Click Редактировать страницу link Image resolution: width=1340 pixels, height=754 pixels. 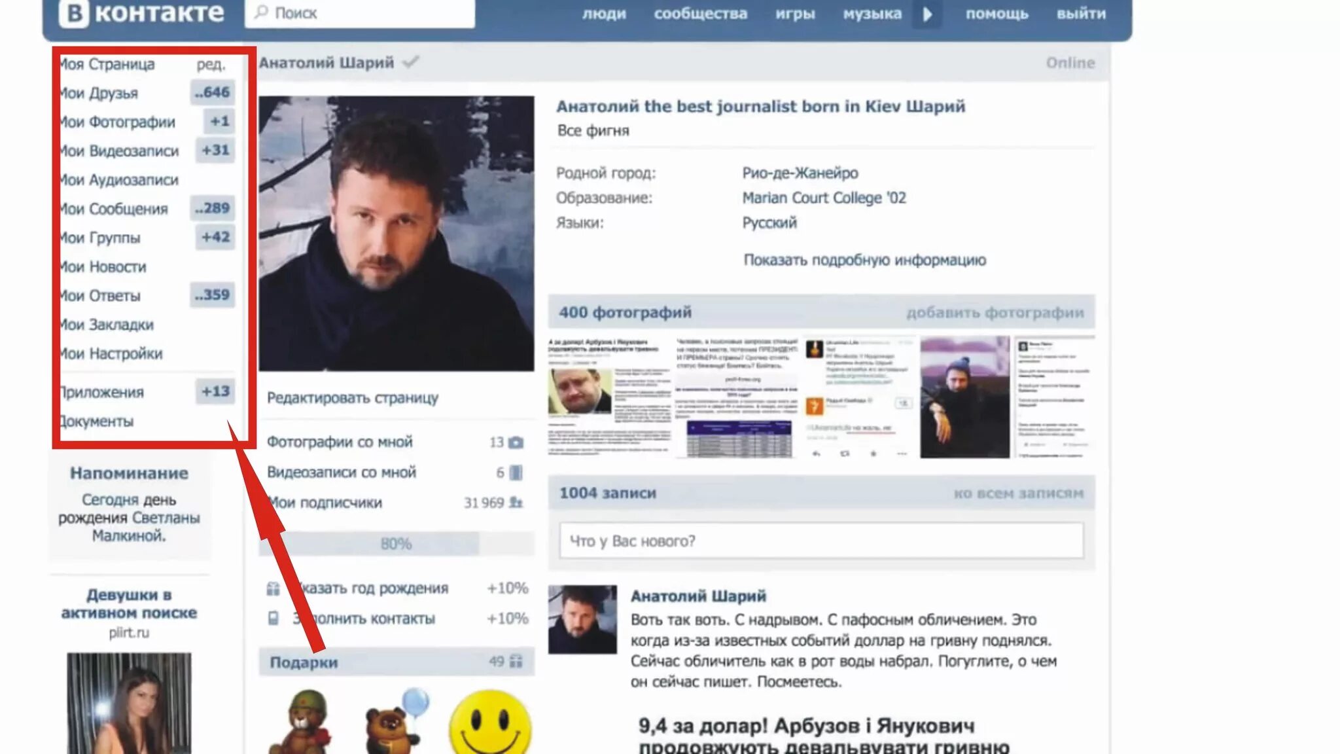click(x=353, y=398)
